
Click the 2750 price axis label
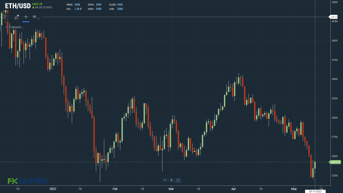click(x=335, y=137)
